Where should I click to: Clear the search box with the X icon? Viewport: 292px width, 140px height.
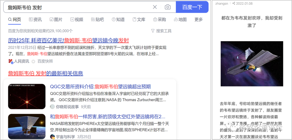pos(155,7)
